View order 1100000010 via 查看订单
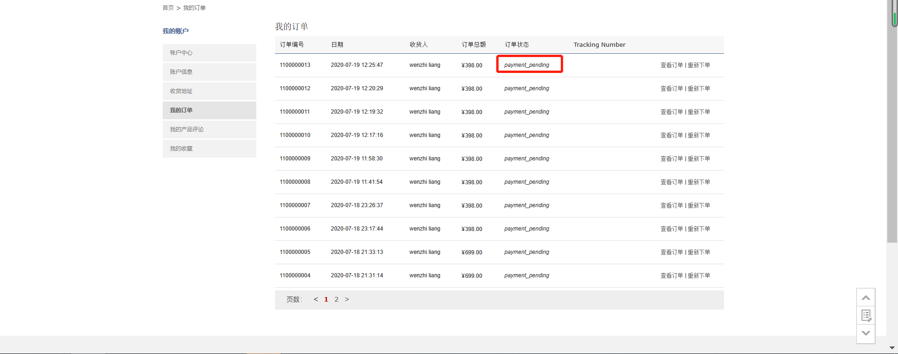Screen dimensions: 898x354 tap(672, 136)
